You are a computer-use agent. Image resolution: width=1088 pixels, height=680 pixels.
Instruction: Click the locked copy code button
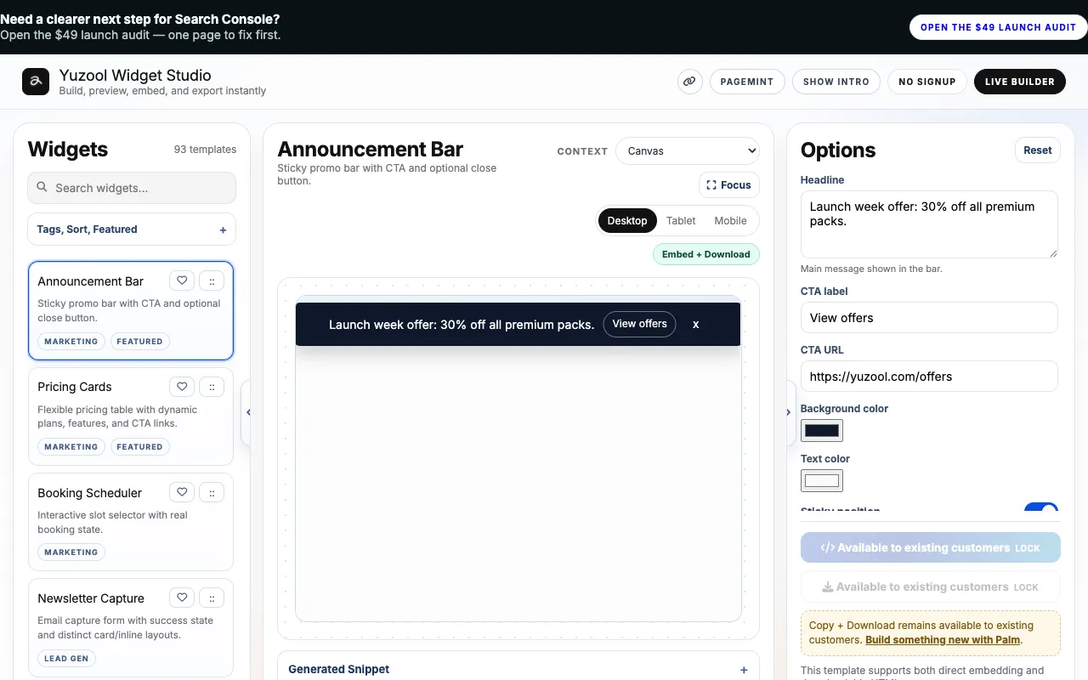(x=931, y=547)
